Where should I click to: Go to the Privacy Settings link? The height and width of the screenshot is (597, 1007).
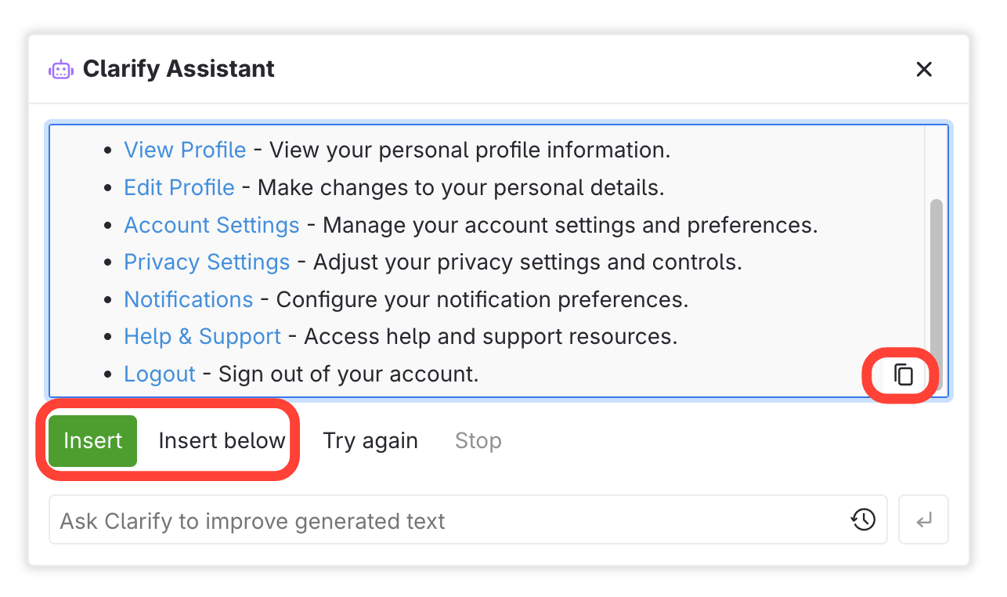click(x=207, y=262)
